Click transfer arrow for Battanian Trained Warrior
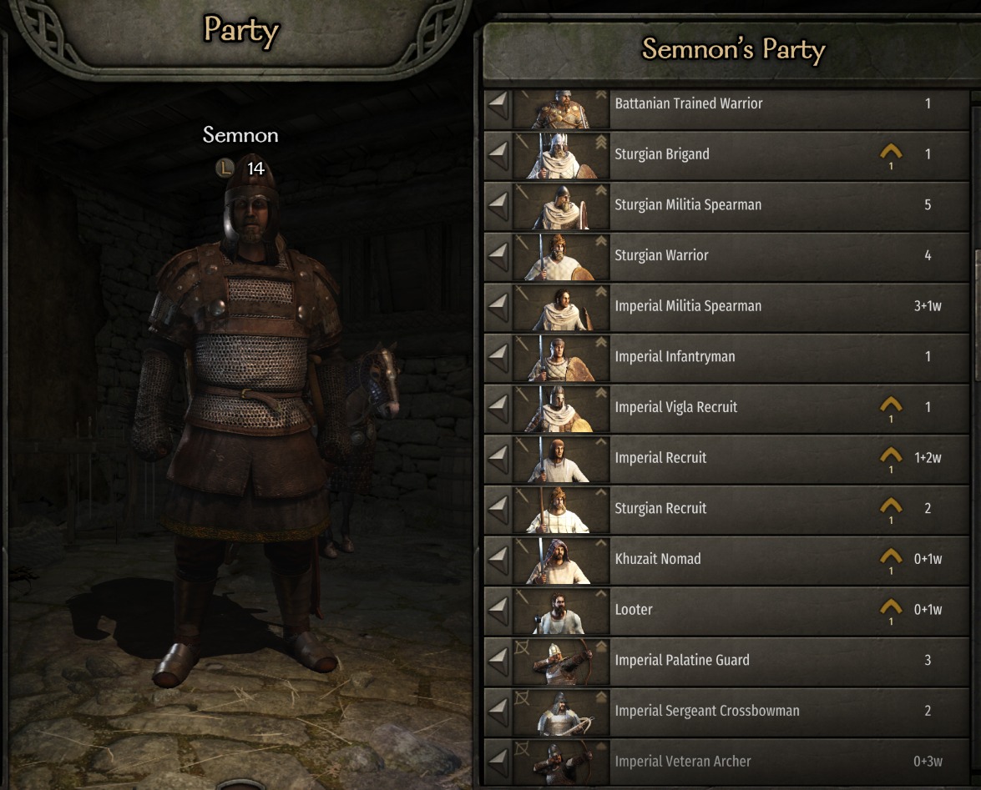 pos(498,104)
